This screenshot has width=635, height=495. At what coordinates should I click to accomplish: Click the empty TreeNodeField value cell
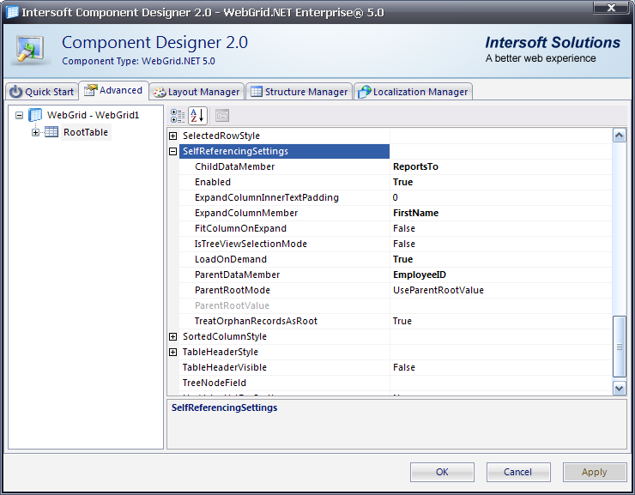pyautogui.click(x=500, y=383)
